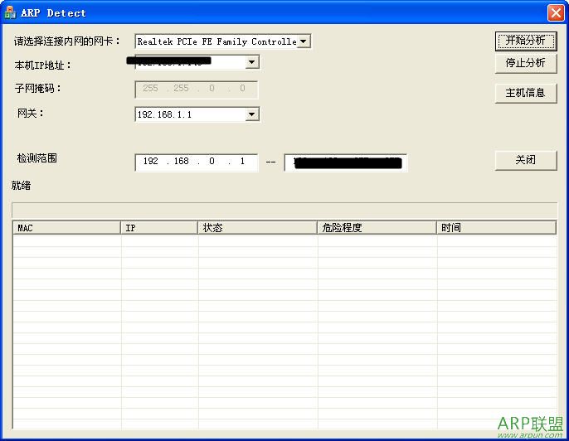The image size is (569, 441).
Task: Click first octet 192 of start range
Action: [150, 162]
